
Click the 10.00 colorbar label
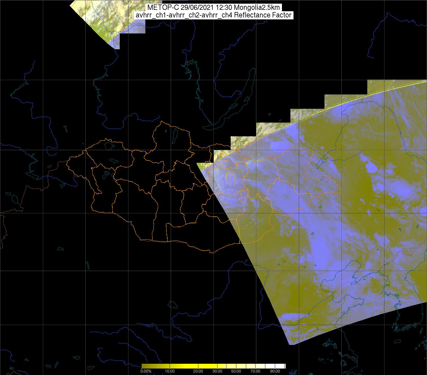tap(170, 371)
